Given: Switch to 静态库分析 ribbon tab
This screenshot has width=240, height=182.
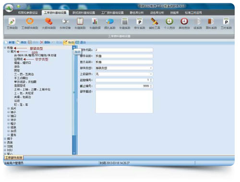Looking at the screenshot, I should tap(137, 13).
